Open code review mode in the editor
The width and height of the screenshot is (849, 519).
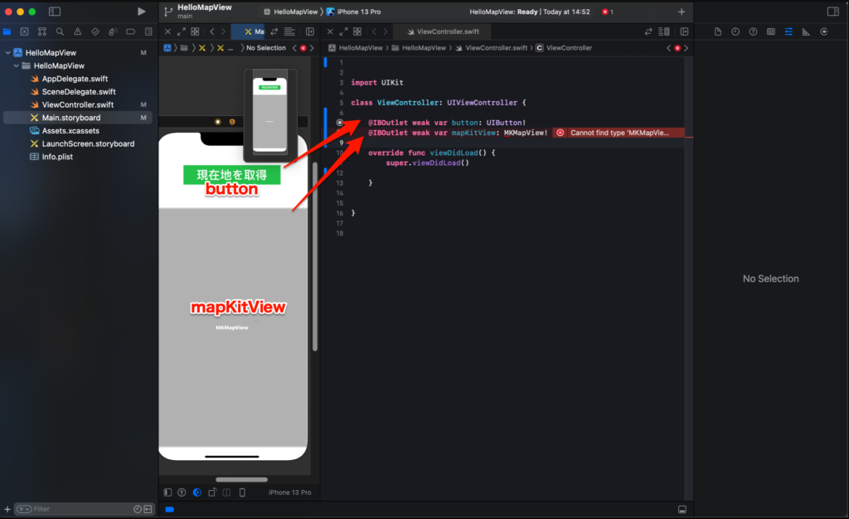point(649,31)
